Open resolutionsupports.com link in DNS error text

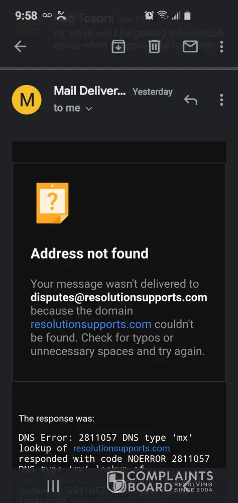[x=122, y=448]
